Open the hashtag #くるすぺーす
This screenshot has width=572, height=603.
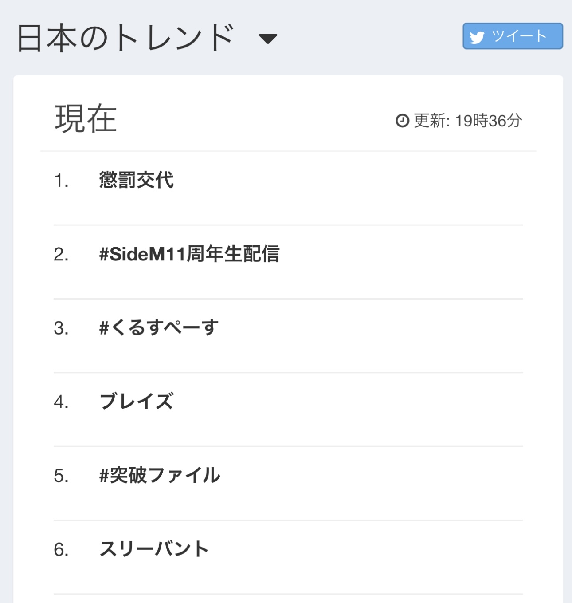pos(159,328)
